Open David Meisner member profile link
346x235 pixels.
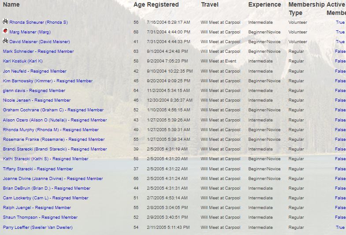(40, 42)
